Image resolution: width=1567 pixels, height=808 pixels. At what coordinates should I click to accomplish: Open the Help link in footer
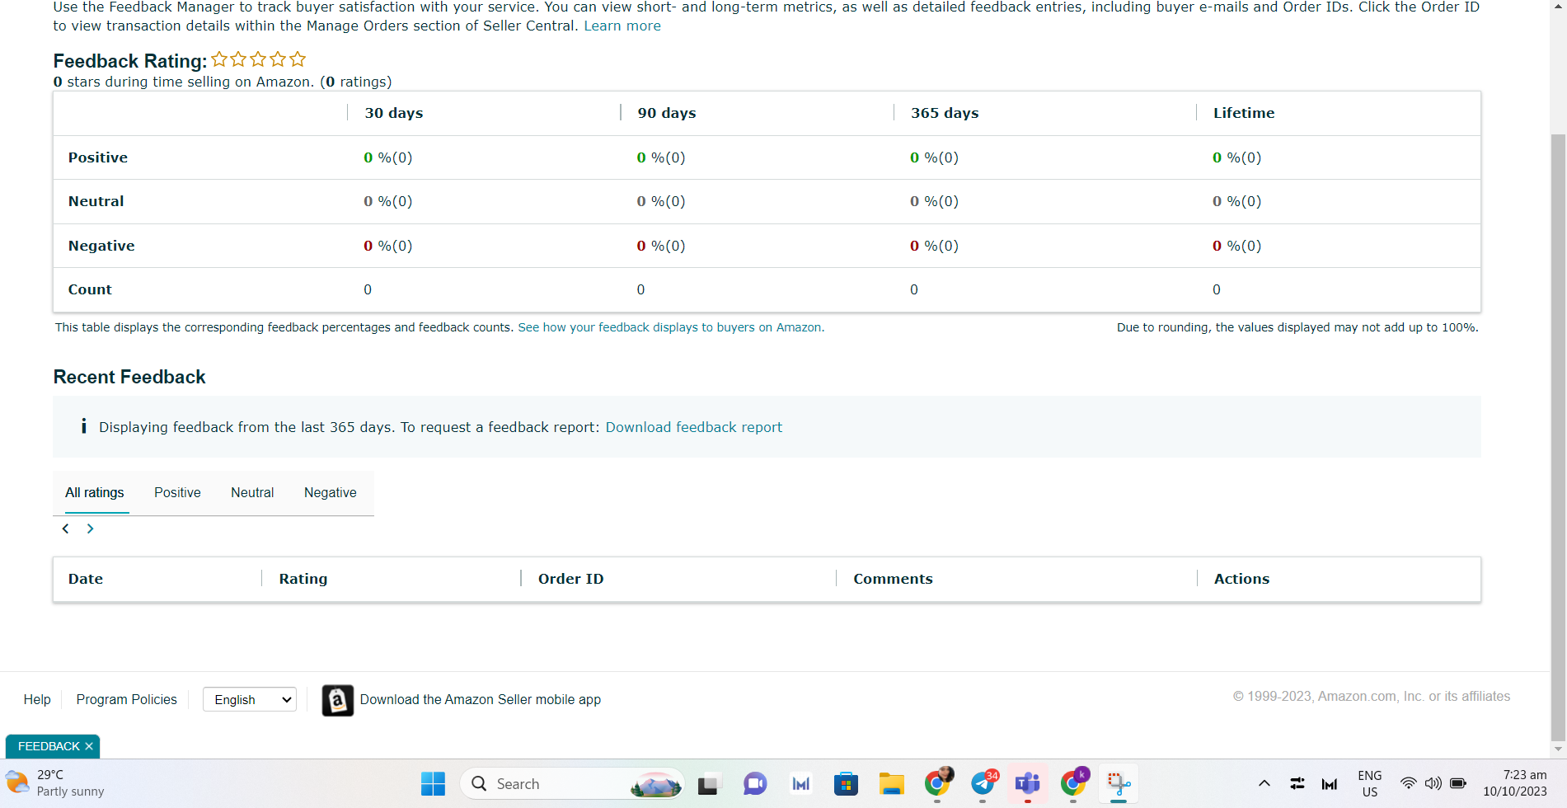point(37,699)
